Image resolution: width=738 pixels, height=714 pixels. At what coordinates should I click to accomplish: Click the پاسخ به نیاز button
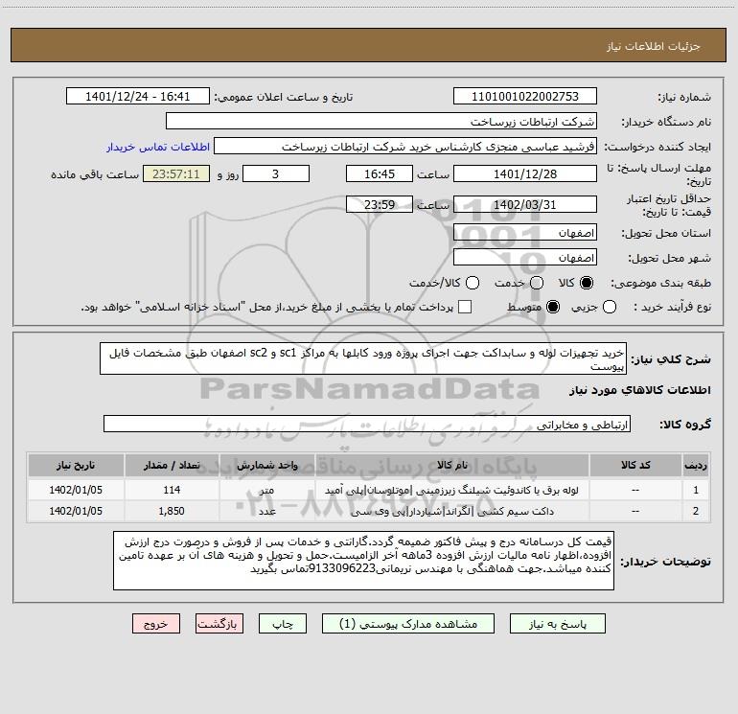557,624
